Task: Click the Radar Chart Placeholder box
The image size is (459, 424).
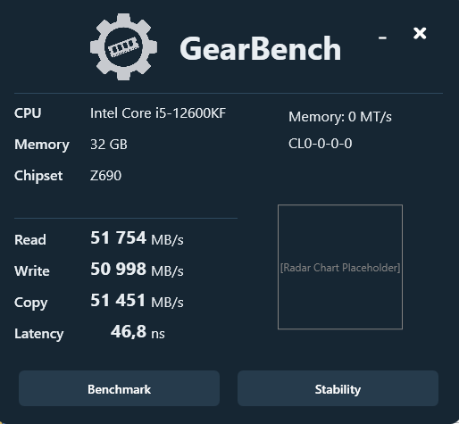Action: (340, 267)
